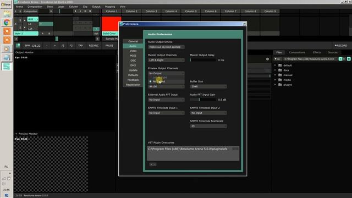Open the Mapping menu
The image size is (352, 198).
(110, 7)
